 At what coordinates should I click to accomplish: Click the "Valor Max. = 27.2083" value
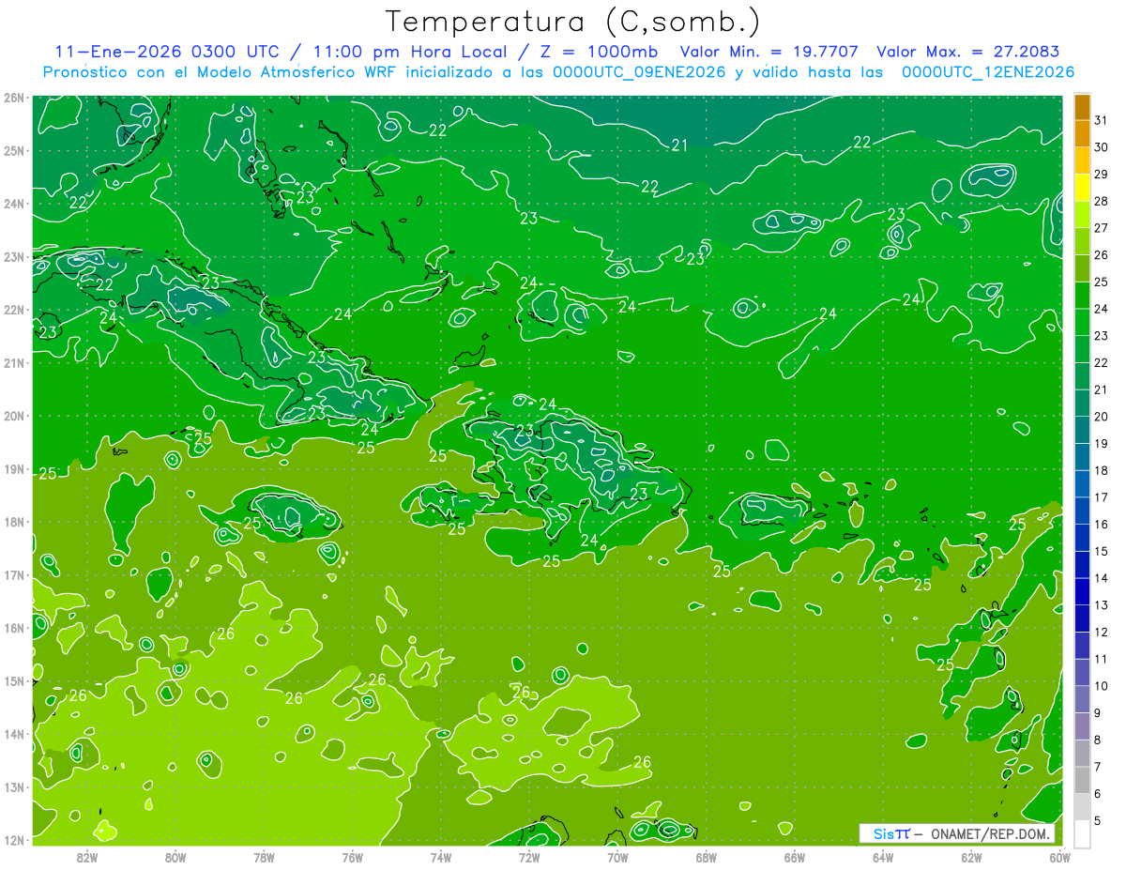(968, 51)
